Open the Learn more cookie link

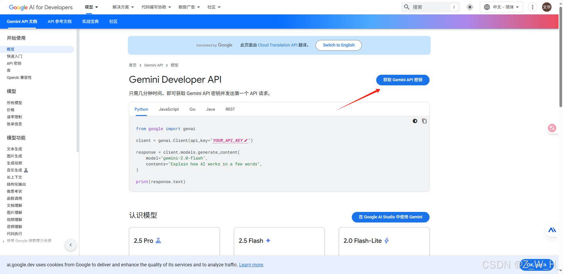(251, 265)
